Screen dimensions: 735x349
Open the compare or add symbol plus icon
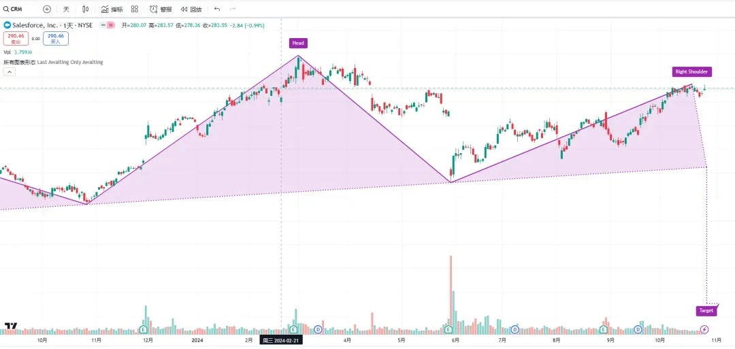tap(46, 10)
